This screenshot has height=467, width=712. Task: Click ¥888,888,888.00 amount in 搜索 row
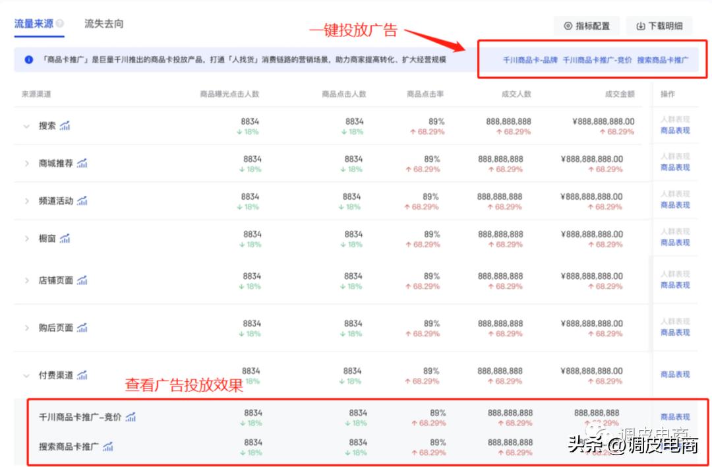[x=602, y=122]
